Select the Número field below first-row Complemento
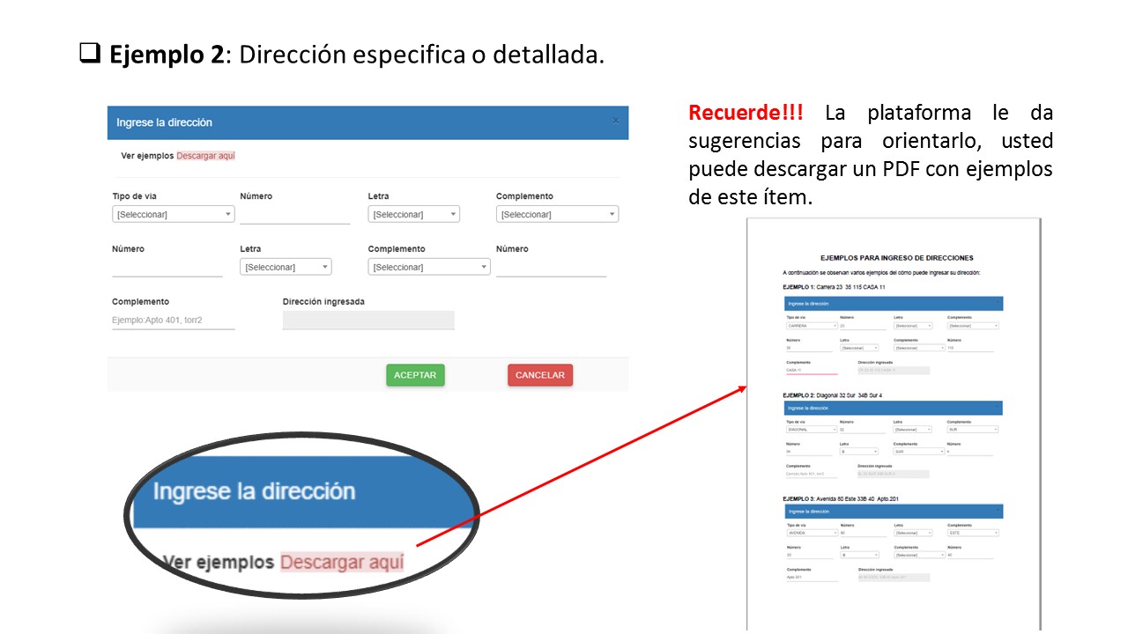 coord(551,267)
